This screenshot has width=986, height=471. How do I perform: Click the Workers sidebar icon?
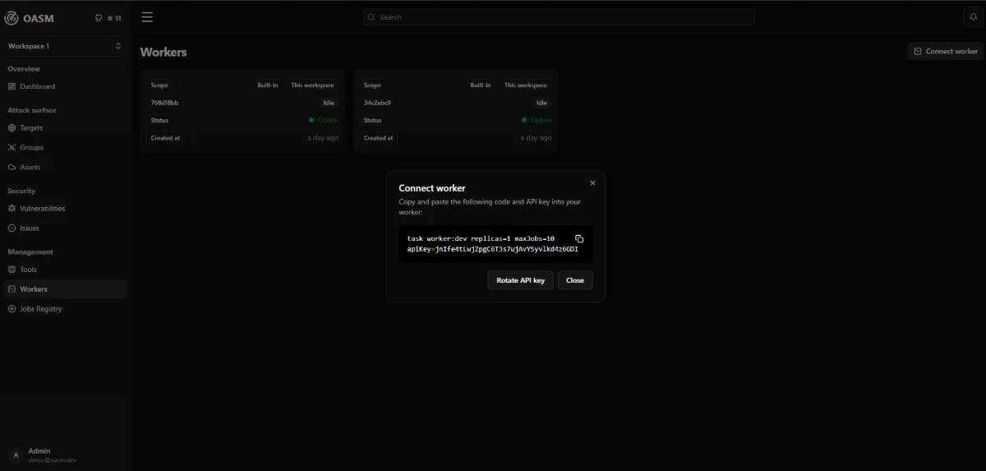[x=12, y=289]
